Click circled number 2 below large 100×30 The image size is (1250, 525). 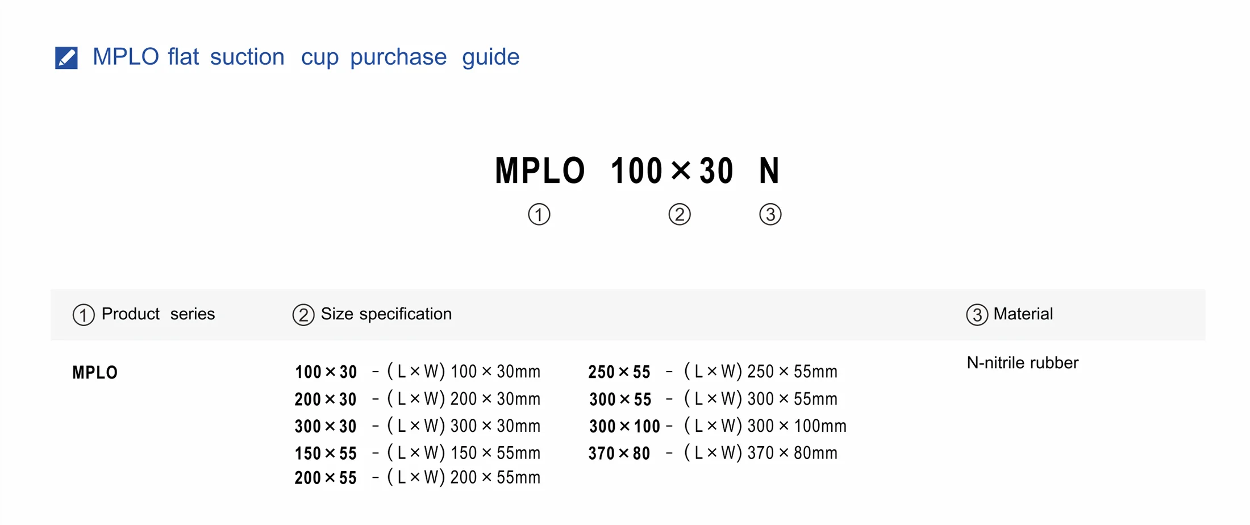click(679, 215)
